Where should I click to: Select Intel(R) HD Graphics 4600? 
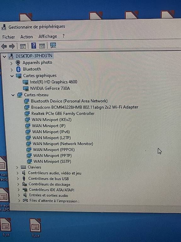54,82
